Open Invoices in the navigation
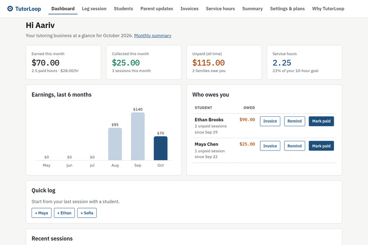This screenshot has height=245, width=368. tap(189, 9)
